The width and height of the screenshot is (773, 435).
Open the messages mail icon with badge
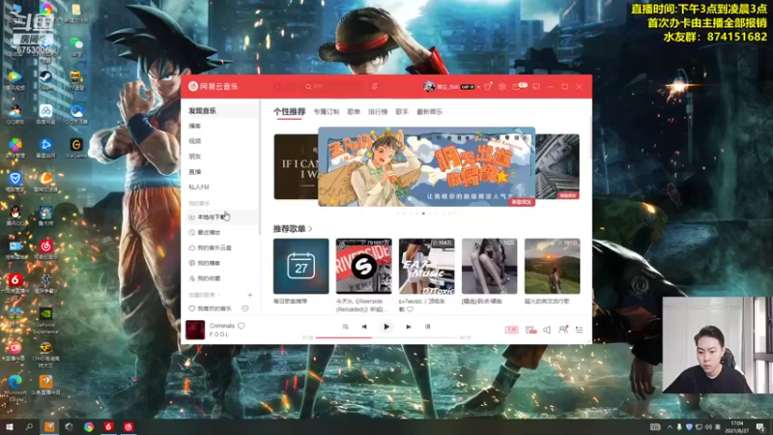pos(519,86)
